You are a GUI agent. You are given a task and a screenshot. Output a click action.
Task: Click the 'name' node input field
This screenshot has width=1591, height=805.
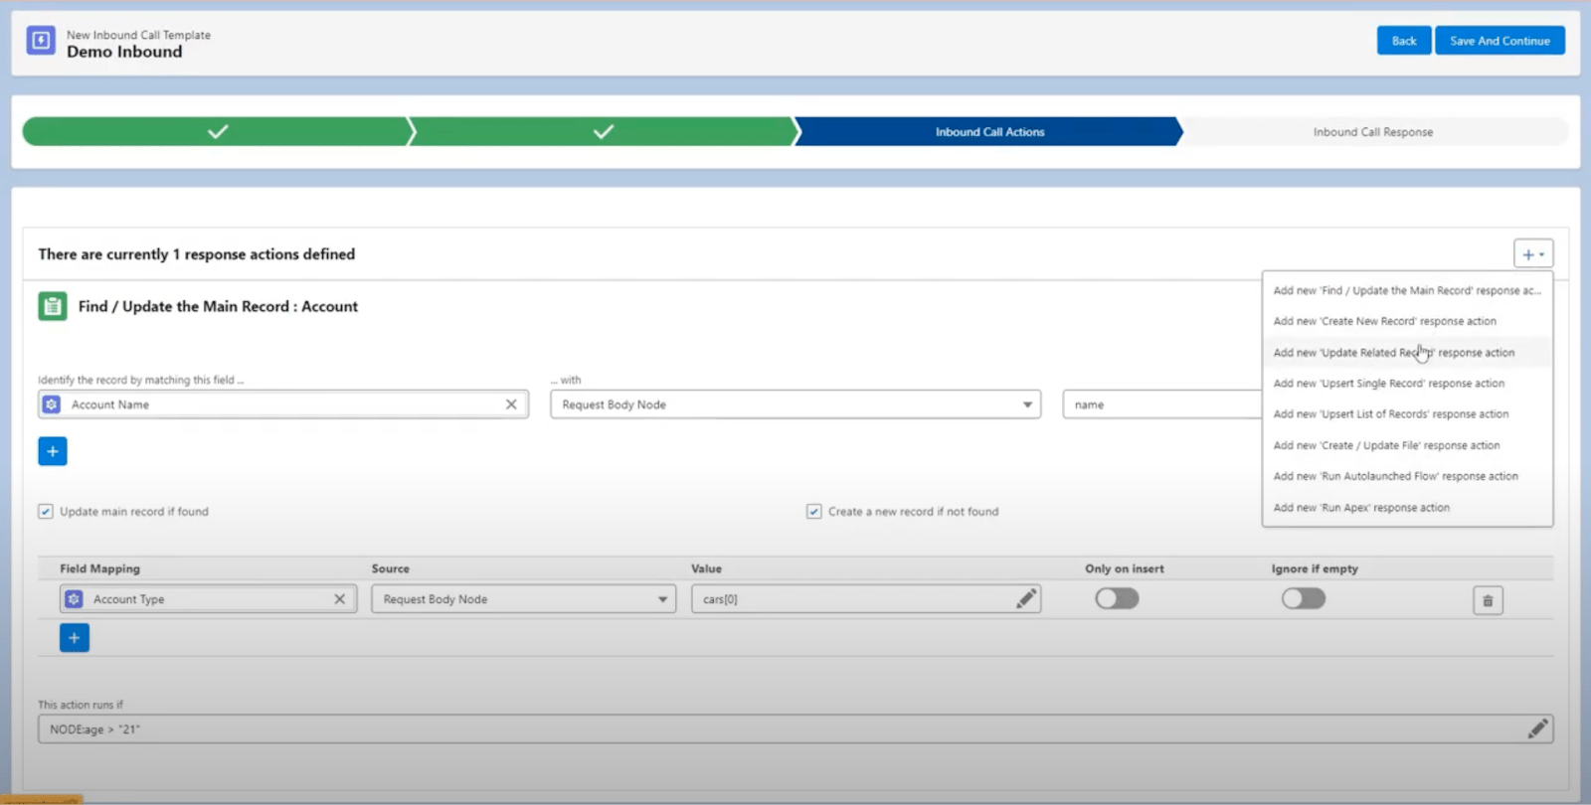(x=1161, y=404)
